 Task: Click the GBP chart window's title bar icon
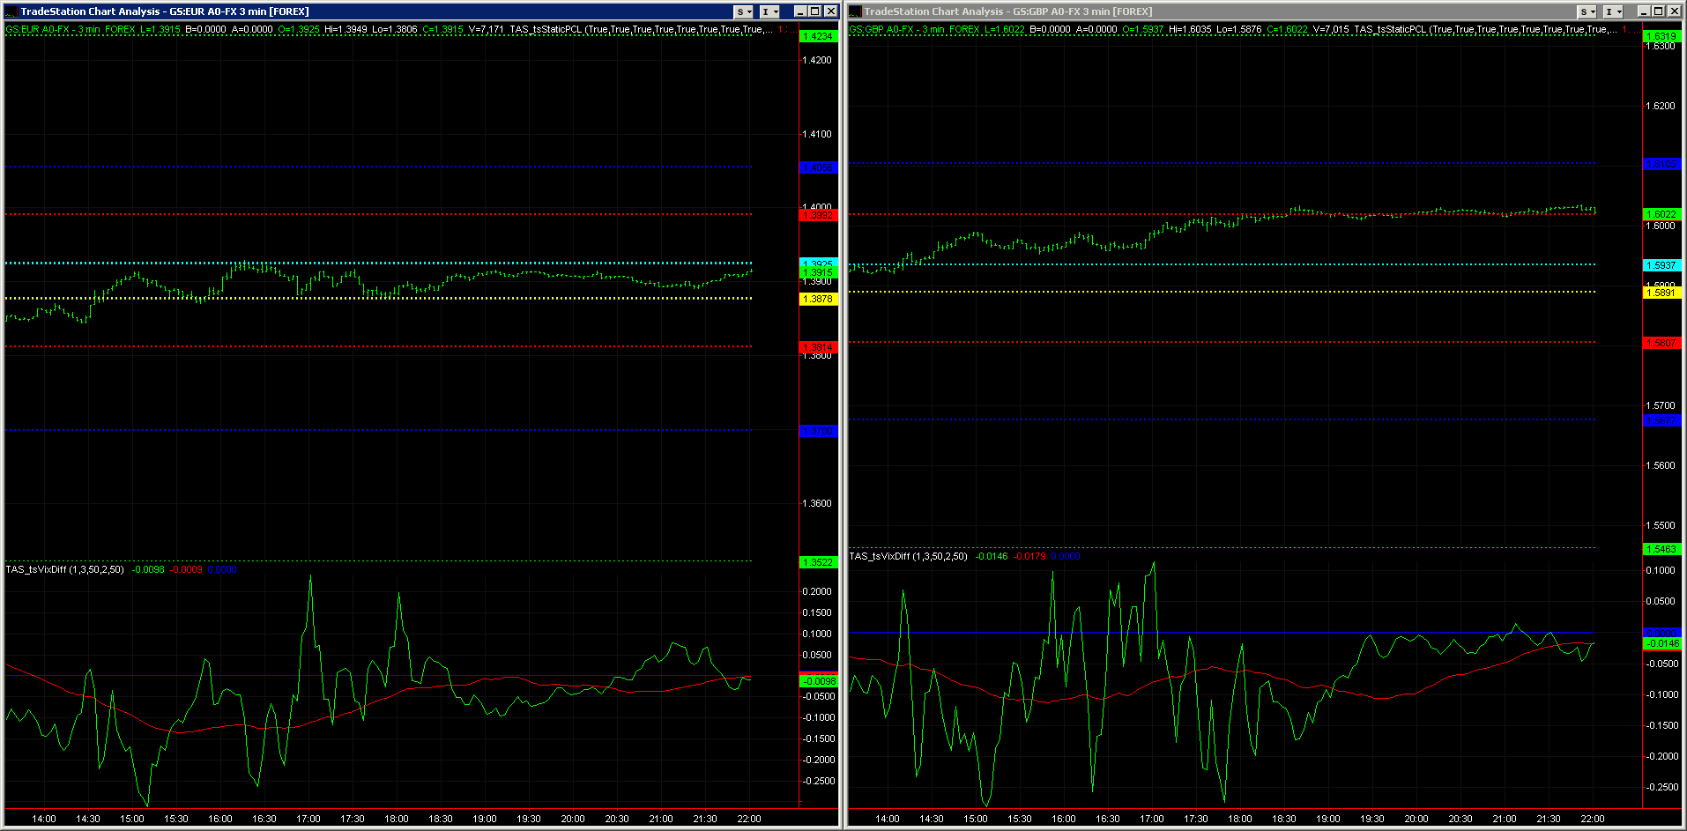pyautogui.click(x=855, y=11)
